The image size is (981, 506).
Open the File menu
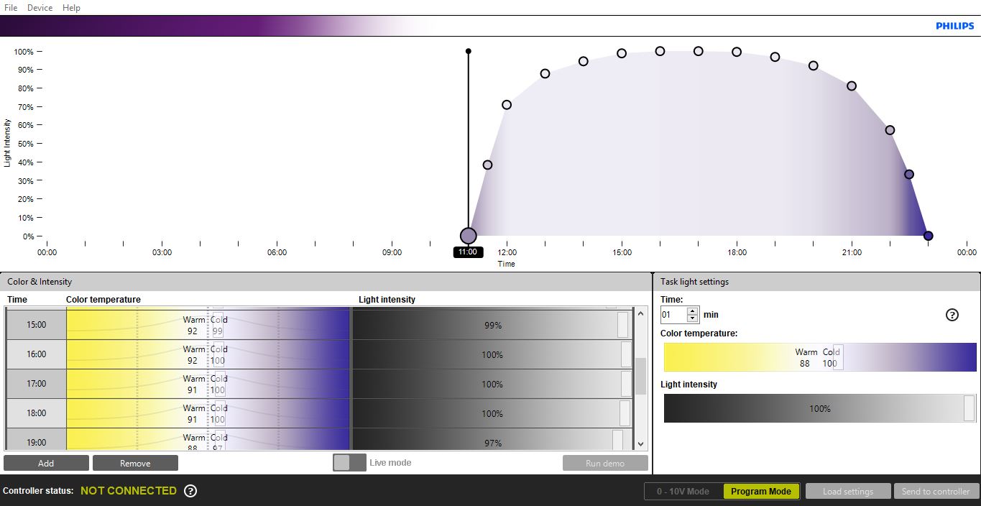[11, 7]
